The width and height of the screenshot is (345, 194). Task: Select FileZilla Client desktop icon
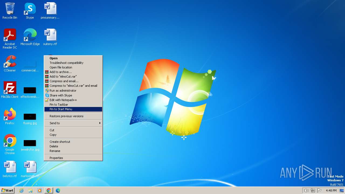pos(10,90)
